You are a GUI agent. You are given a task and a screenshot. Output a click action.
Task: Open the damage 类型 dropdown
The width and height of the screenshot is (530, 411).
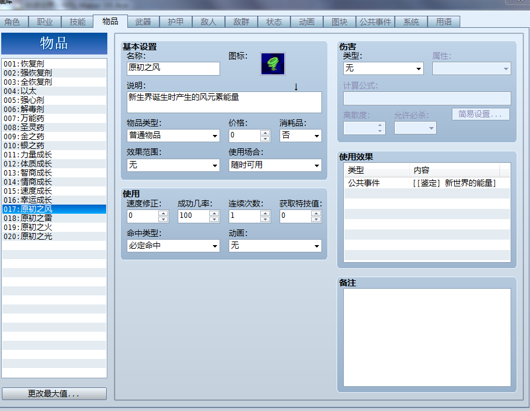coord(383,68)
